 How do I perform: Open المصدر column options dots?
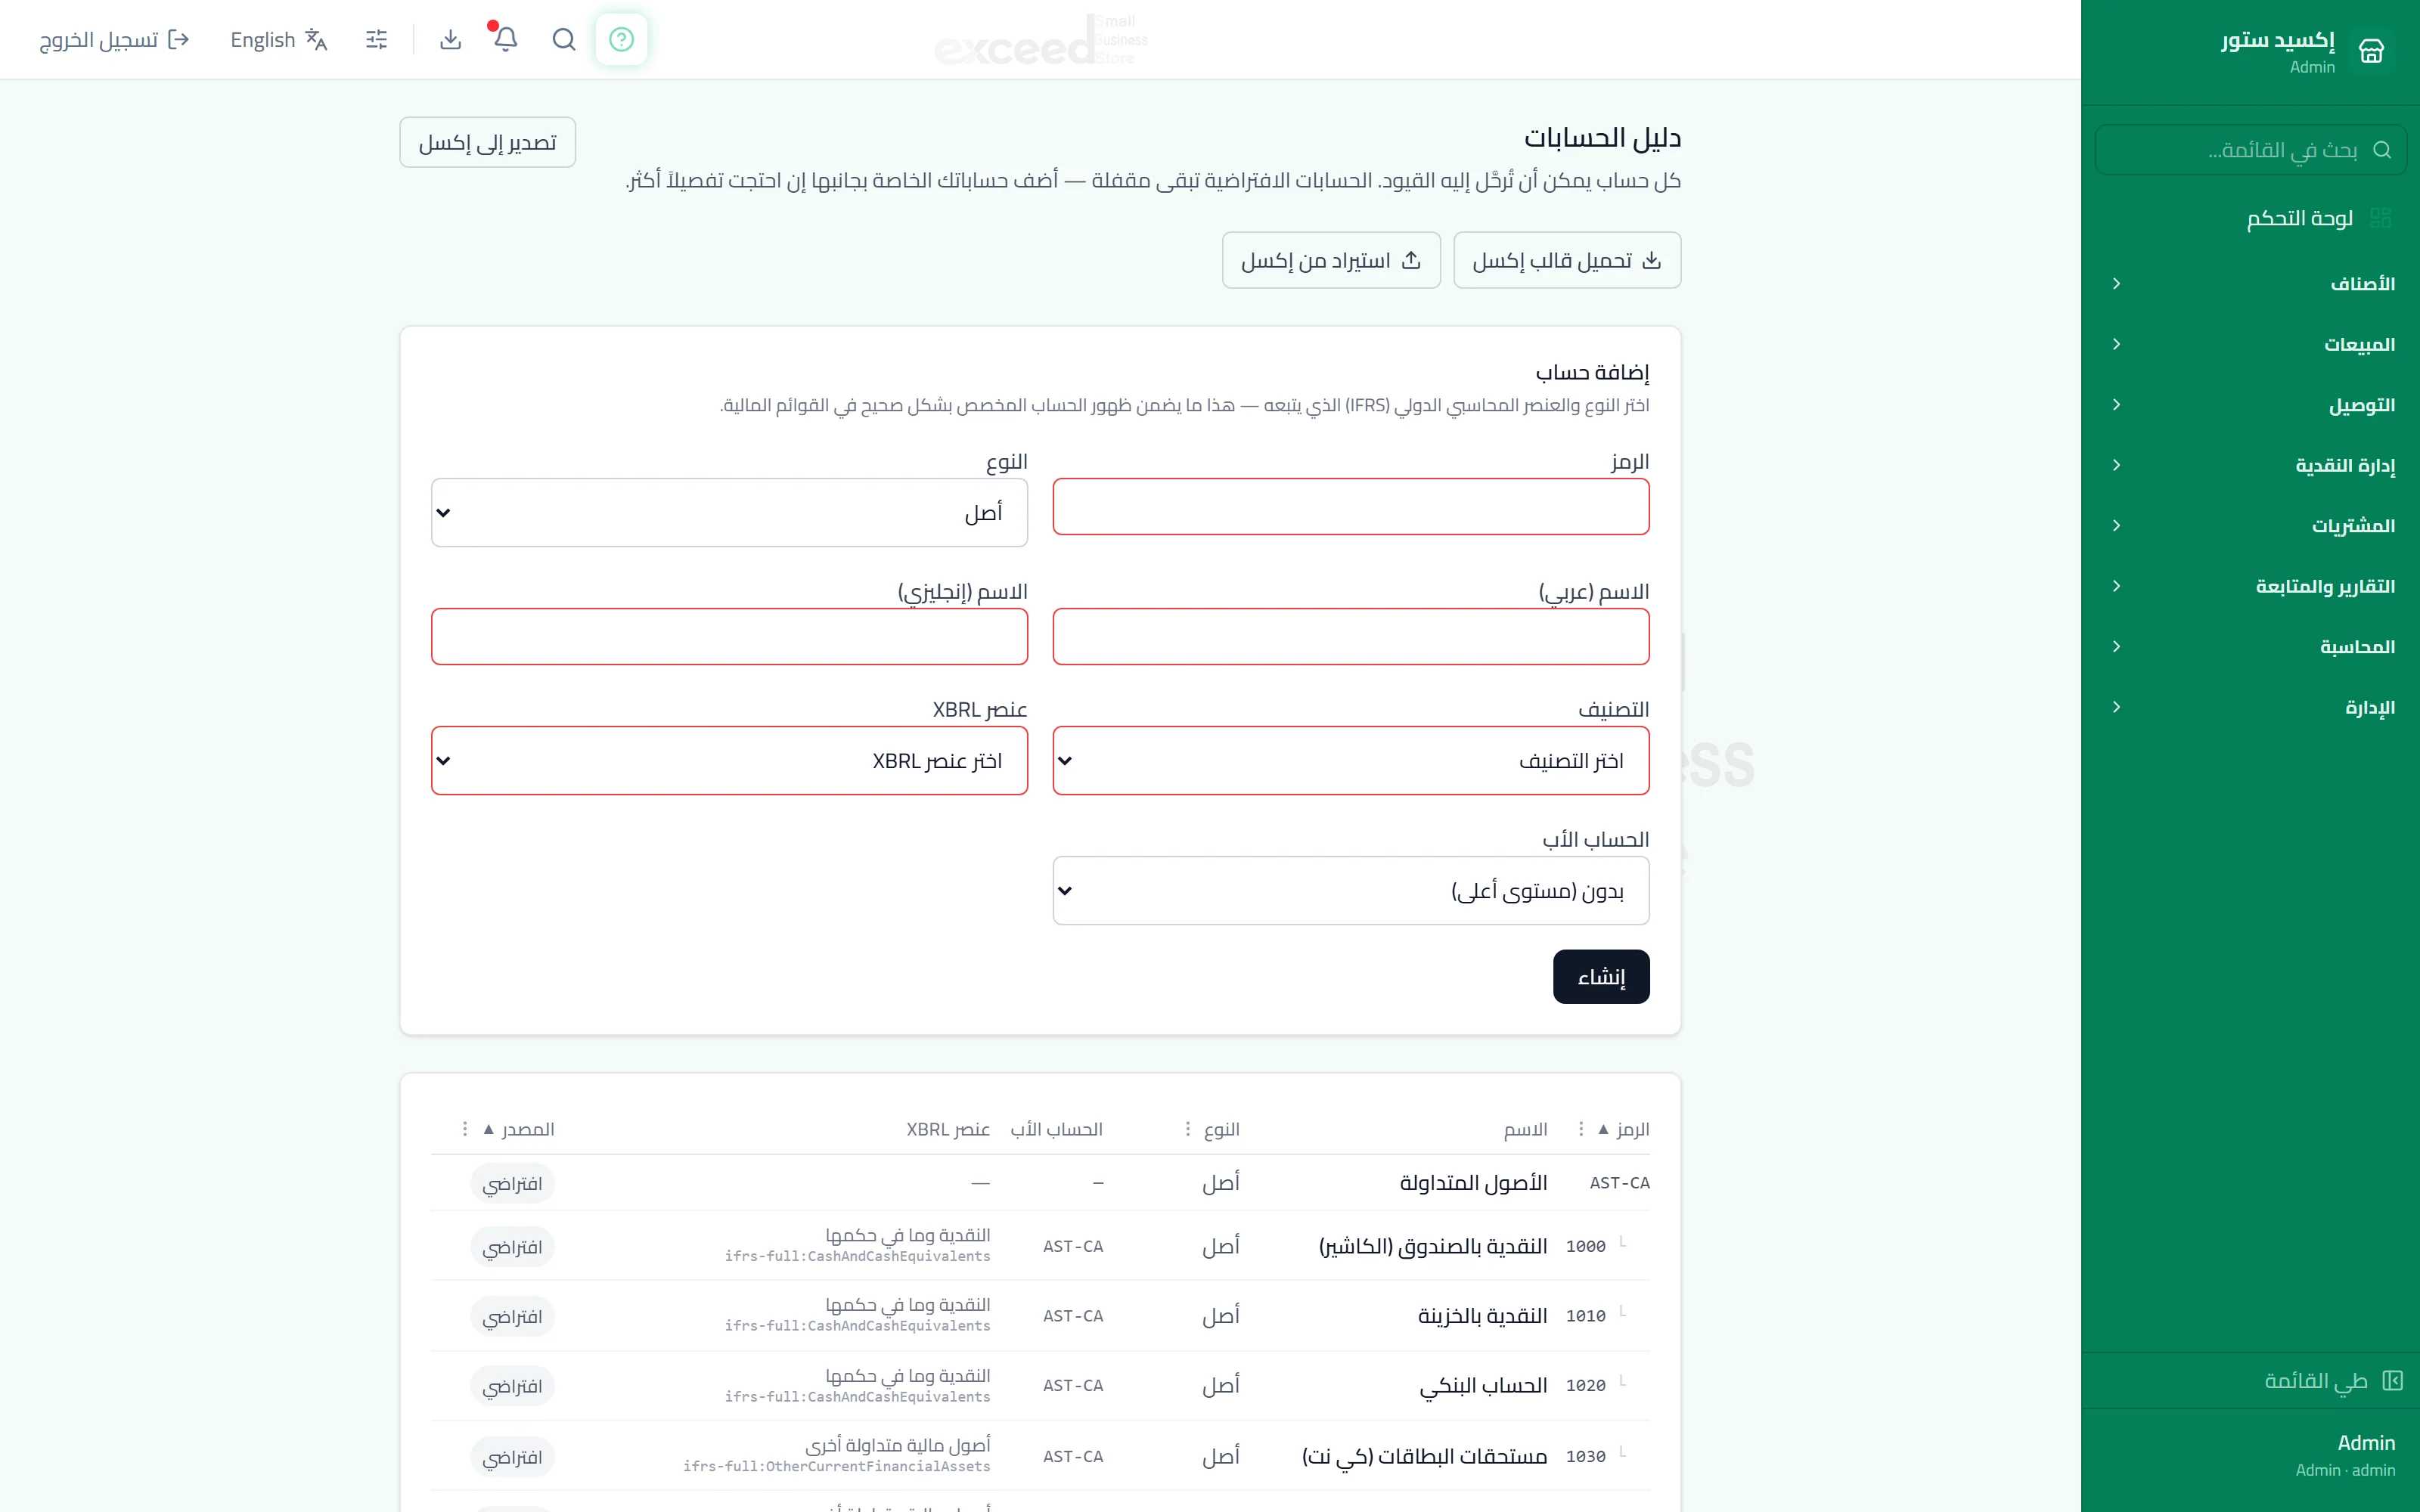tap(465, 1129)
